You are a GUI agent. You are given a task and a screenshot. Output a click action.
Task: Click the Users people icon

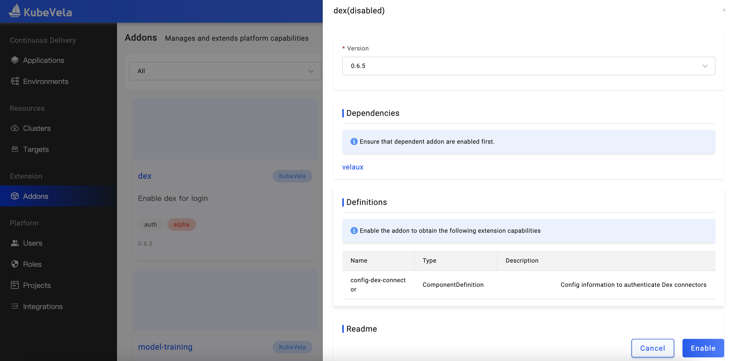[x=14, y=243]
